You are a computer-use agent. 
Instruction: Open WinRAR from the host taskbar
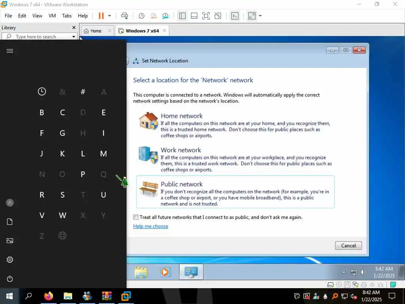(106, 296)
